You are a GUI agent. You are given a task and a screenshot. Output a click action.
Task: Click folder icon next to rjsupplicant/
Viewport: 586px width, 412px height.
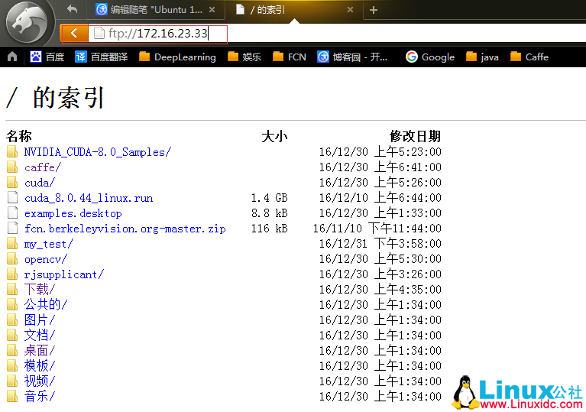pyautogui.click(x=12, y=274)
